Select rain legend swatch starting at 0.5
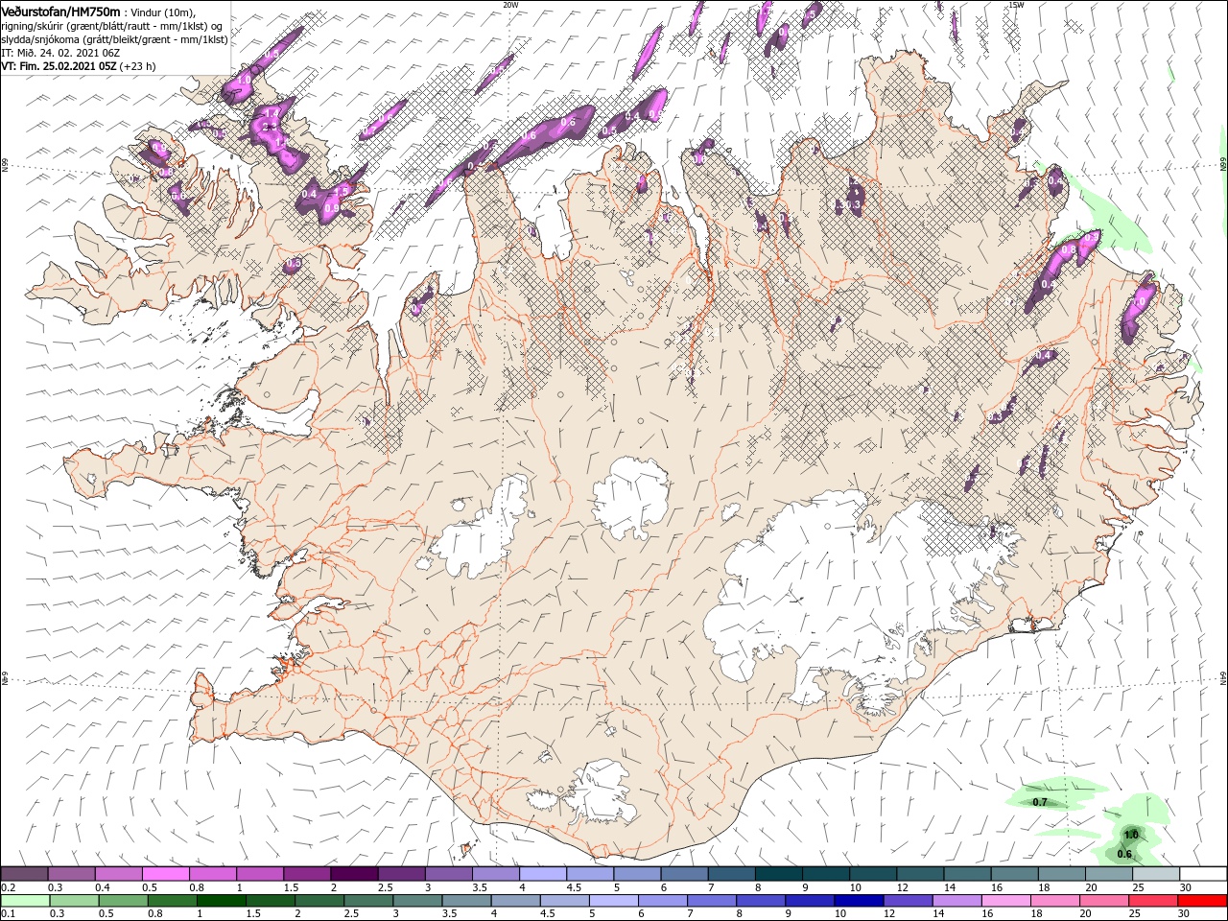Screen dimensions: 1228x921 [x=123, y=900]
